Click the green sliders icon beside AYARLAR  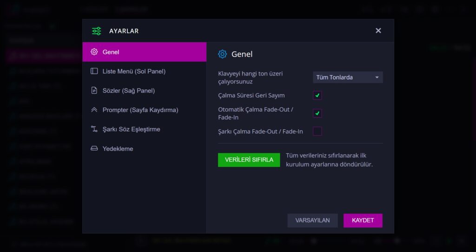(x=97, y=31)
